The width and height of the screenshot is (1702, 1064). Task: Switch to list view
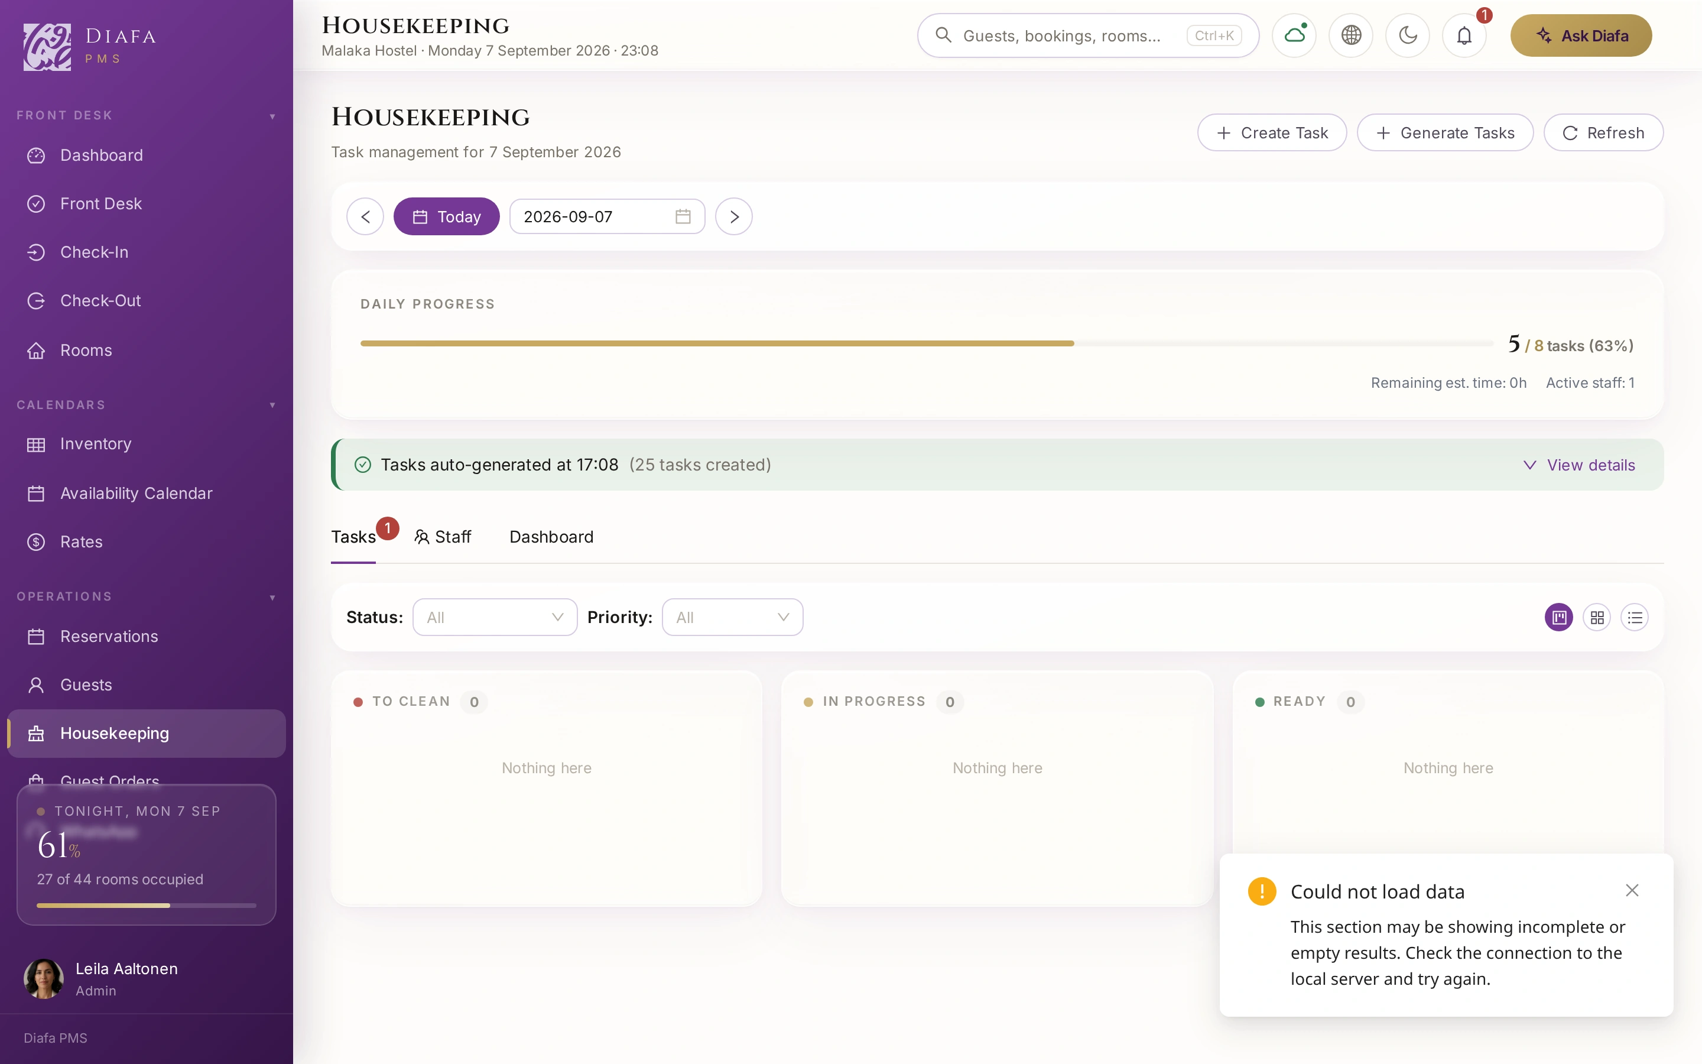coord(1635,617)
